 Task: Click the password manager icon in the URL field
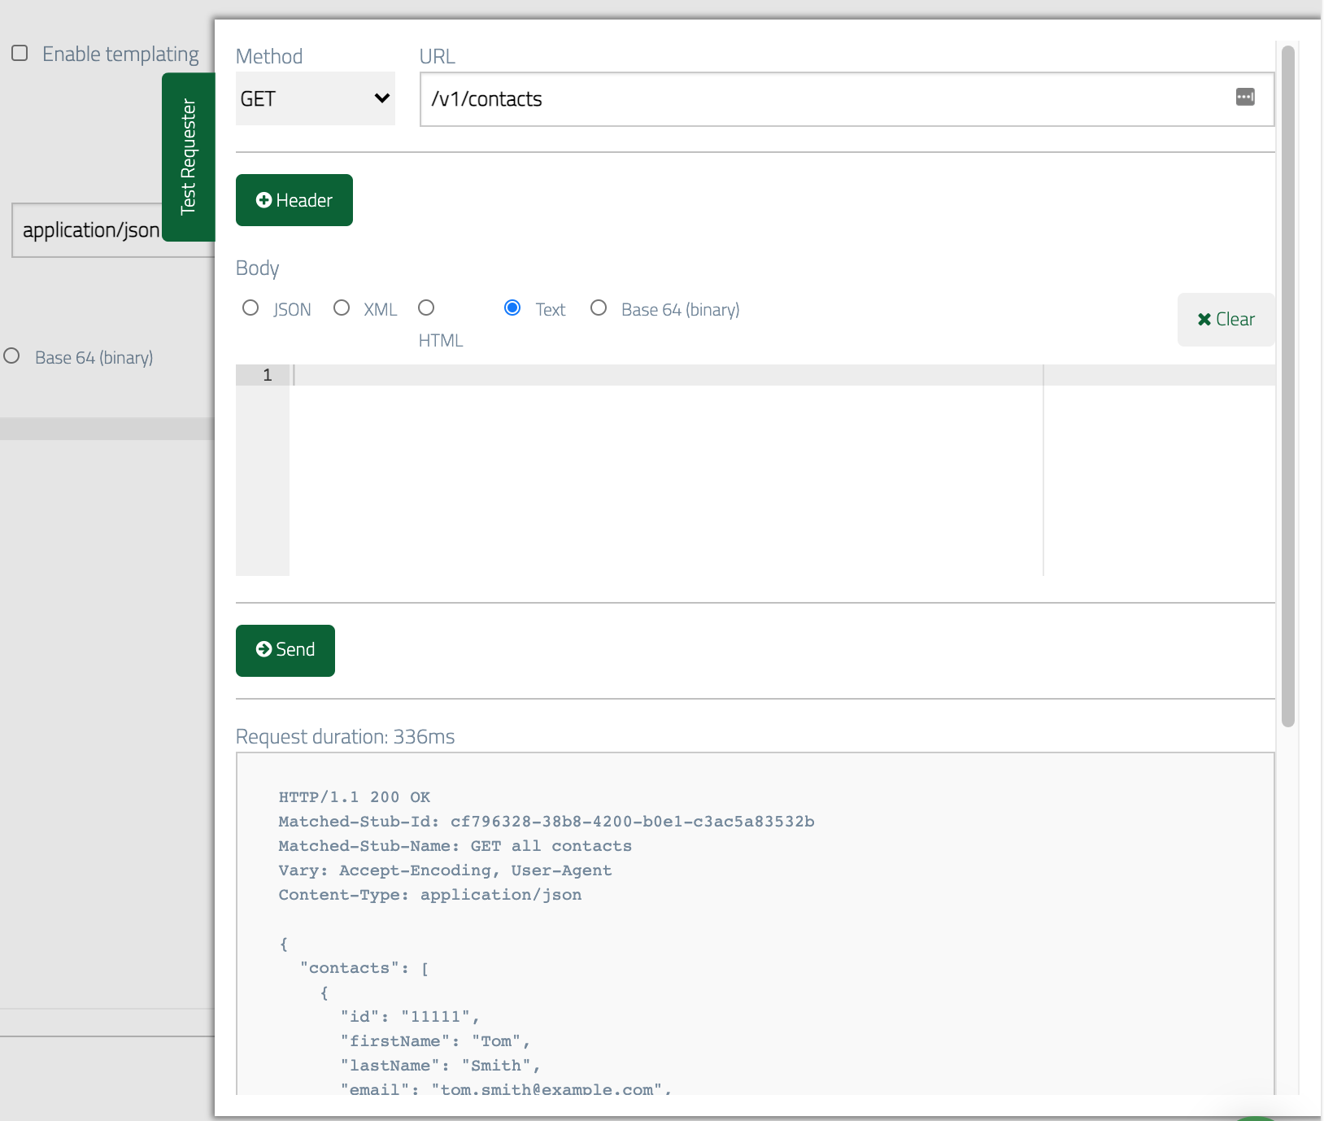click(x=1245, y=97)
